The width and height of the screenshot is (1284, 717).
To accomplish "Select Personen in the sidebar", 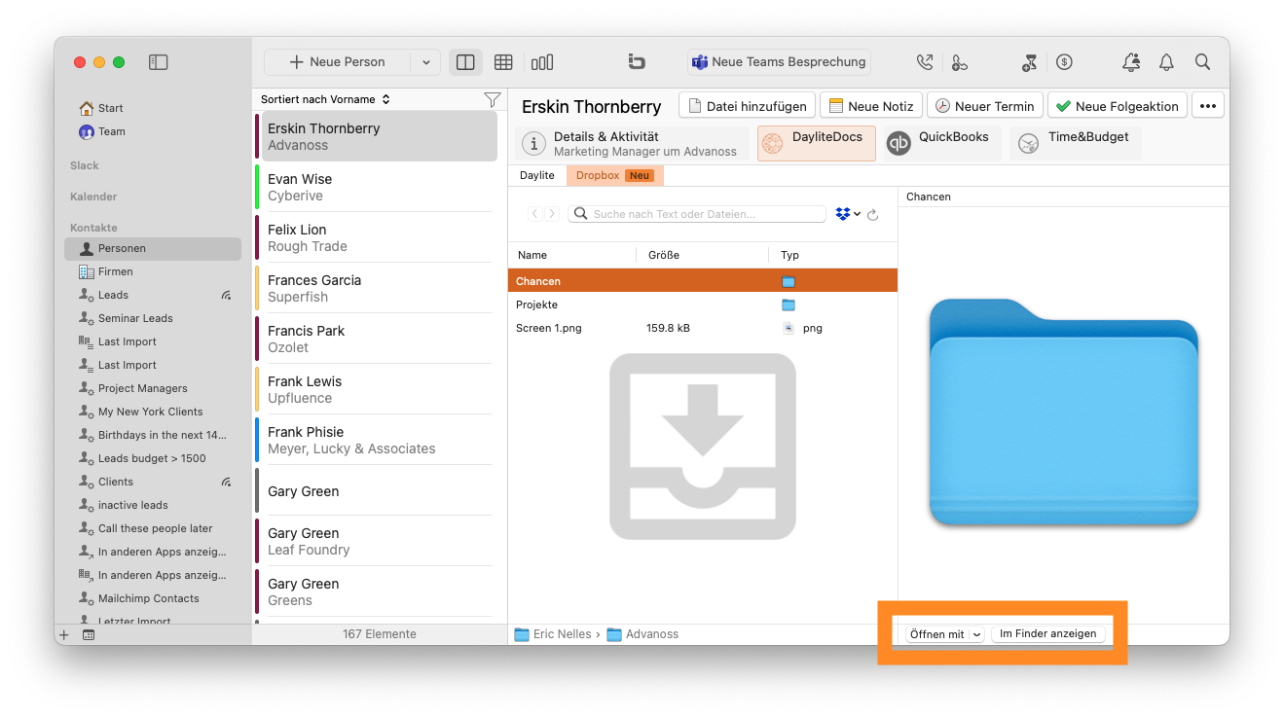I will 153,249.
